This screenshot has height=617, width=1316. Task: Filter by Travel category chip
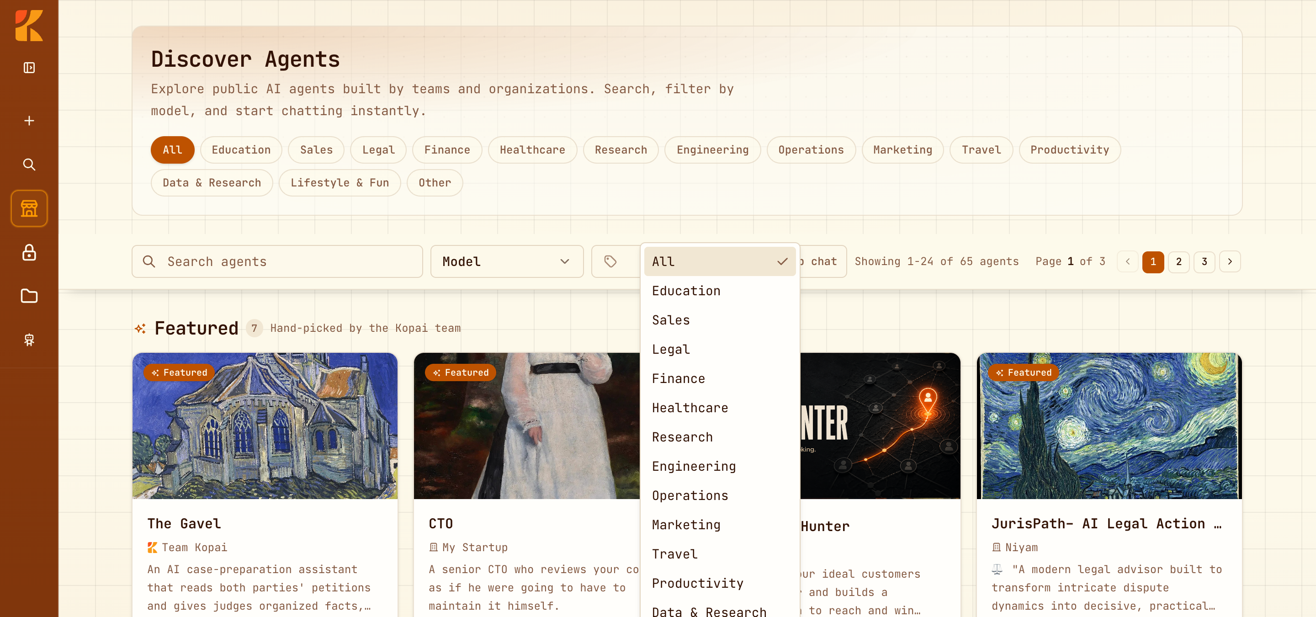point(981,149)
